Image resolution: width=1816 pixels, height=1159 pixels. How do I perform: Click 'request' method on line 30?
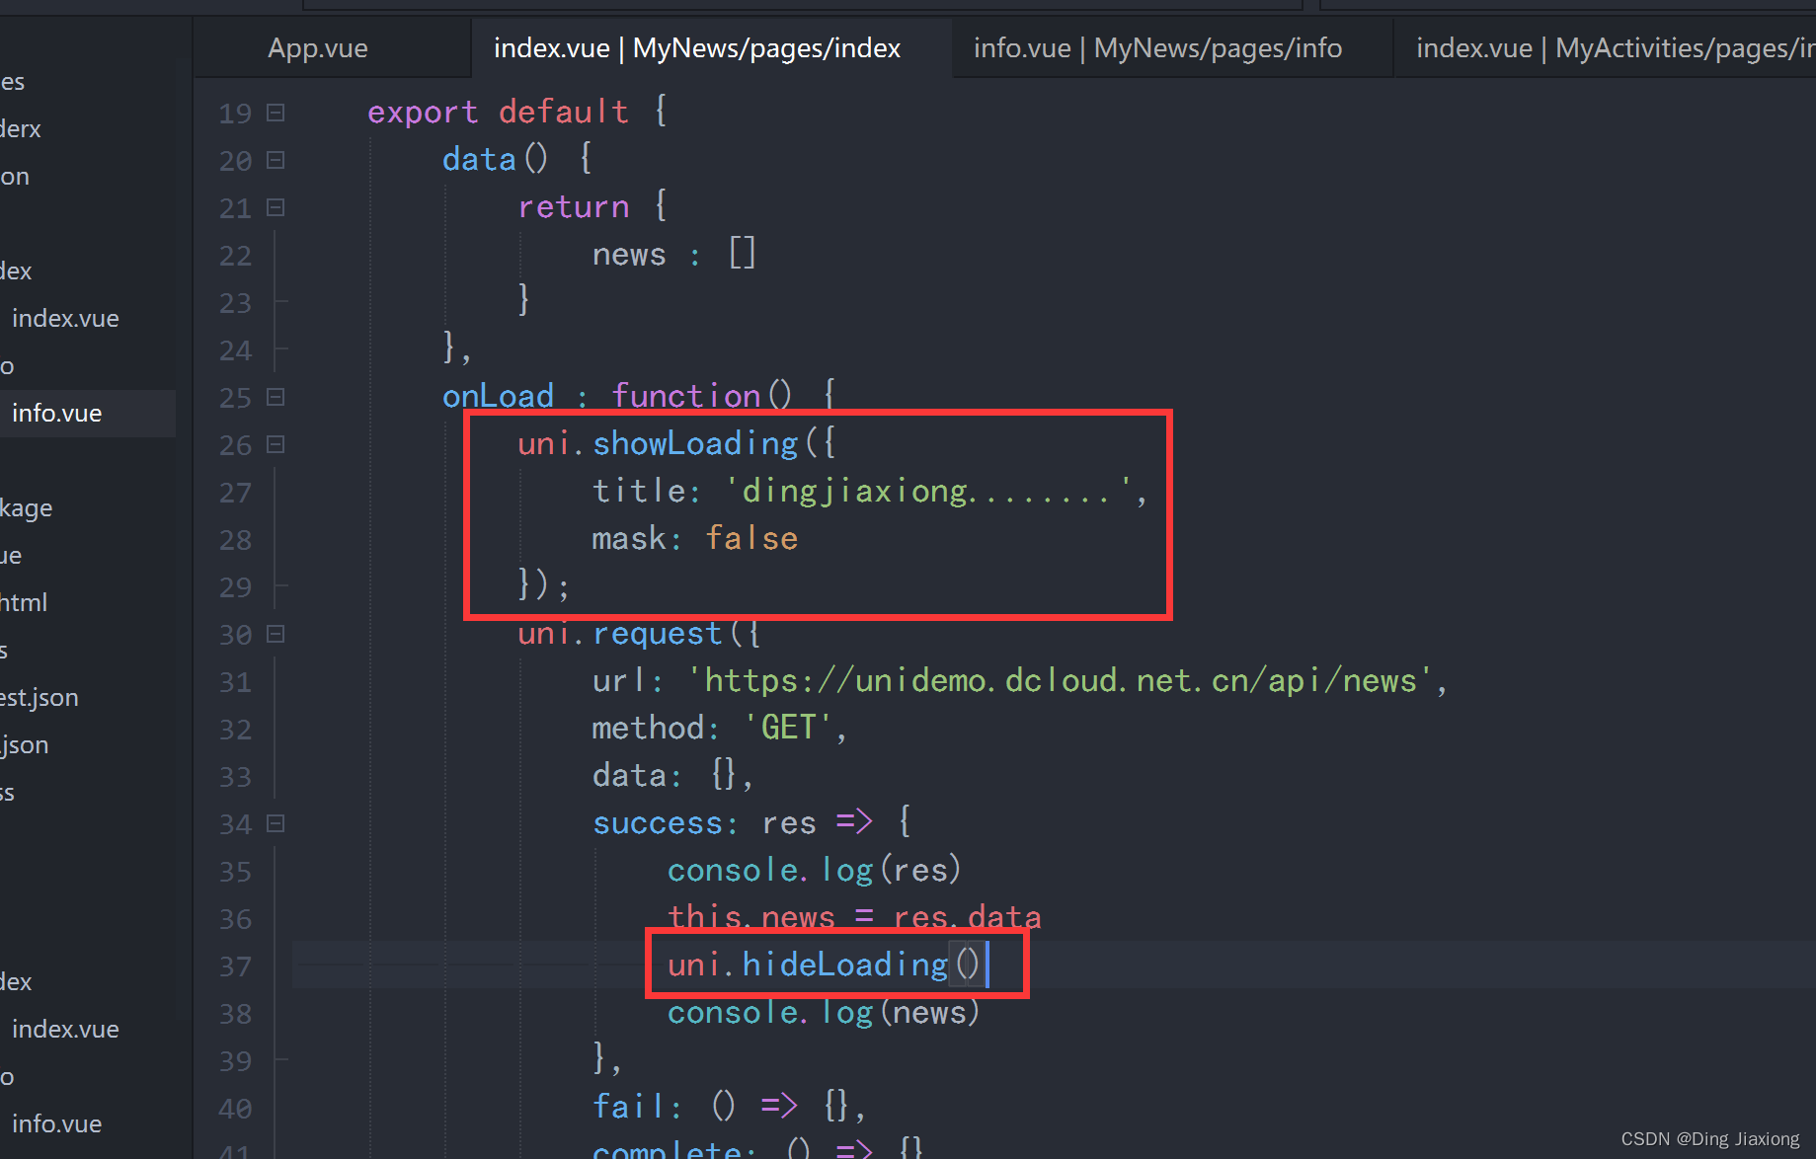coord(658,634)
